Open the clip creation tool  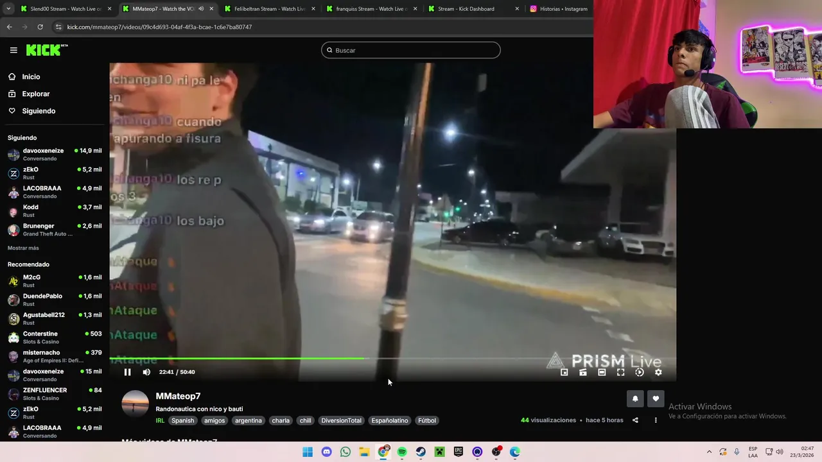(x=583, y=372)
